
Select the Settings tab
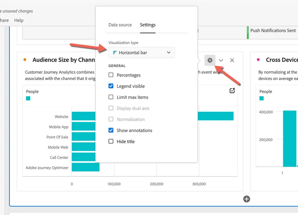(x=148, y=25)
